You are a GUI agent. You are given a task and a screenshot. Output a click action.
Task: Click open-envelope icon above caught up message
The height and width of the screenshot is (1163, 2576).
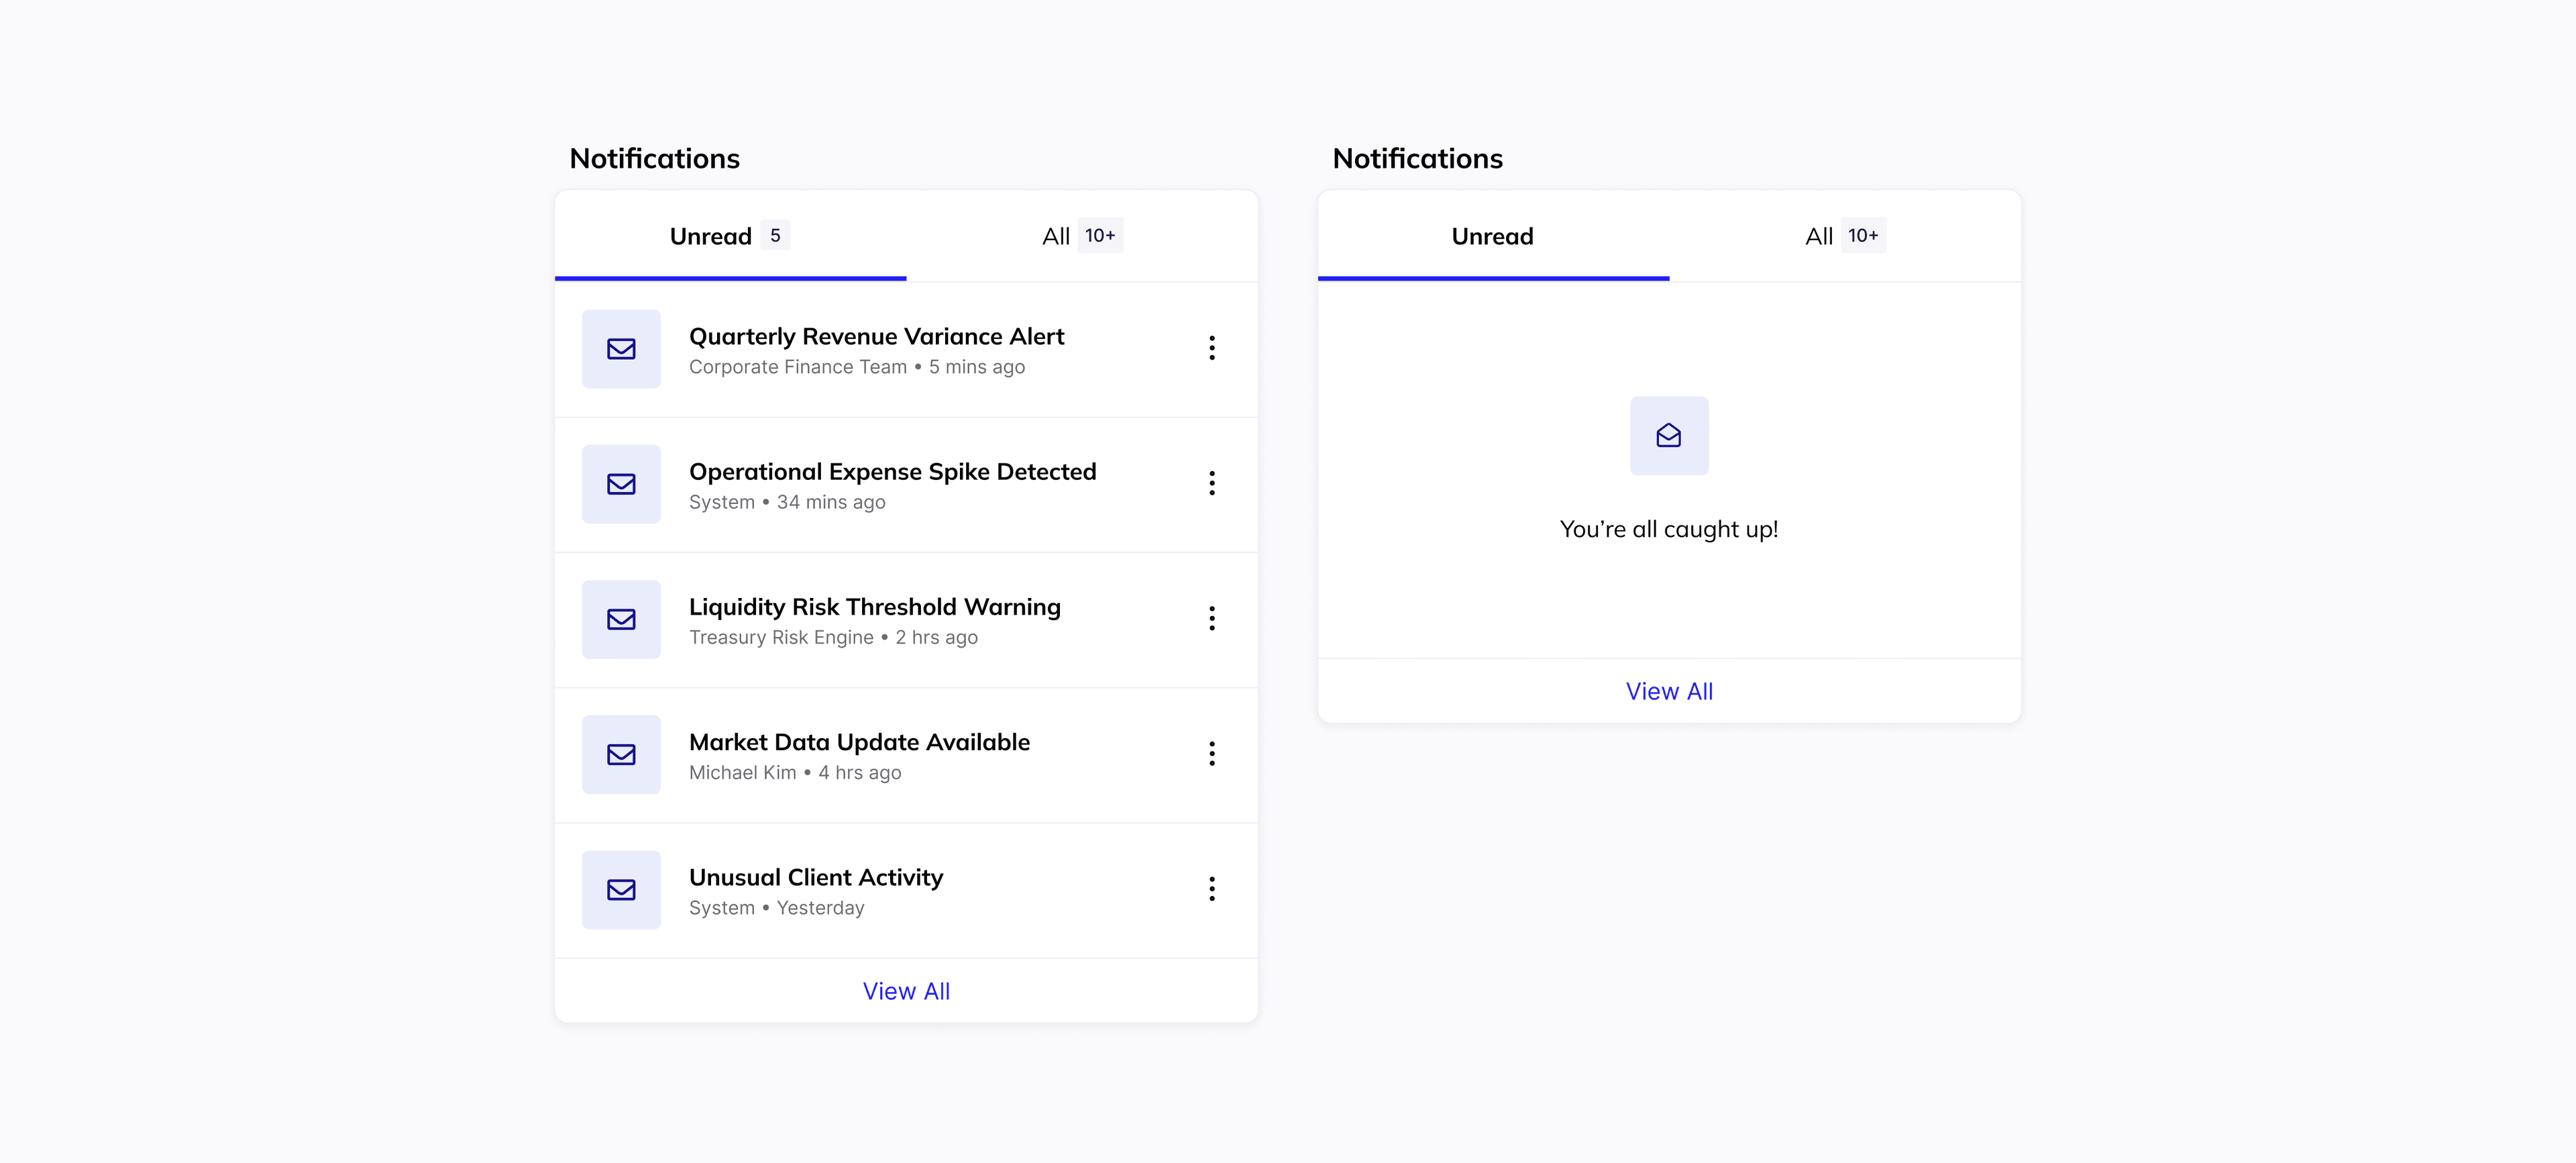pyautogui.click(x=1668, y=436)
